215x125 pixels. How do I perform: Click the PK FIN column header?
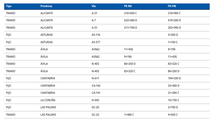(x=172, y=6)
